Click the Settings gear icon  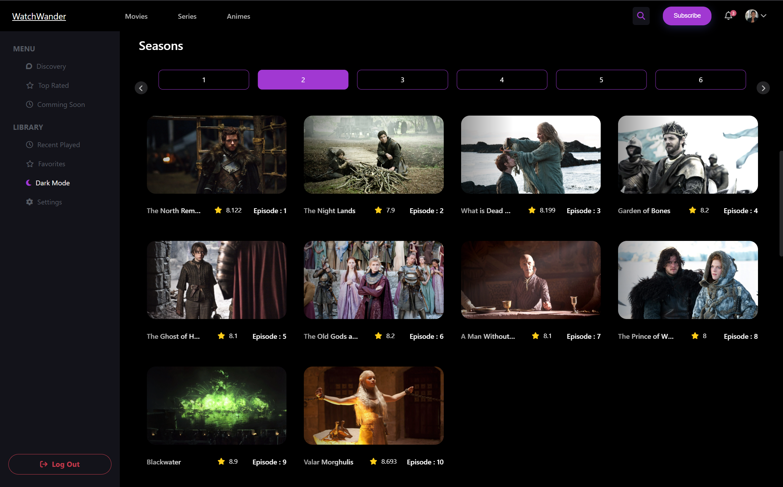tap(30, 202)
